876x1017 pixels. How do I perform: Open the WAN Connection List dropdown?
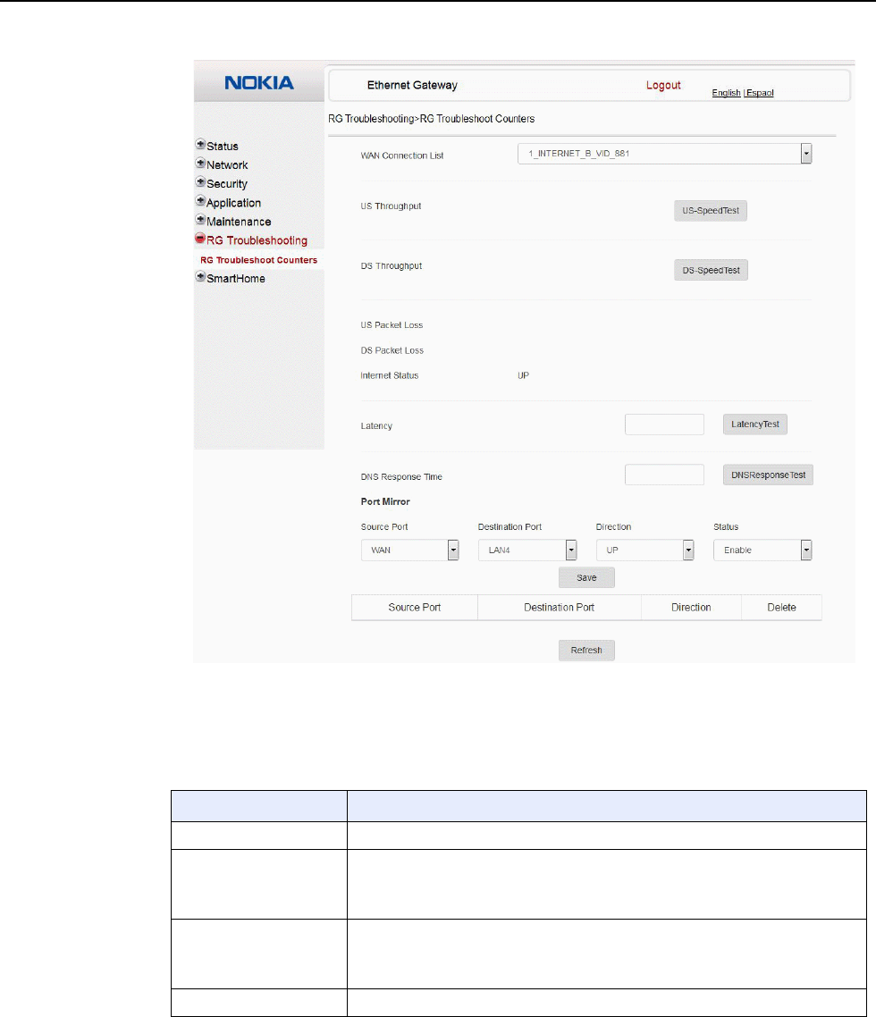click(x=664, y=154)
